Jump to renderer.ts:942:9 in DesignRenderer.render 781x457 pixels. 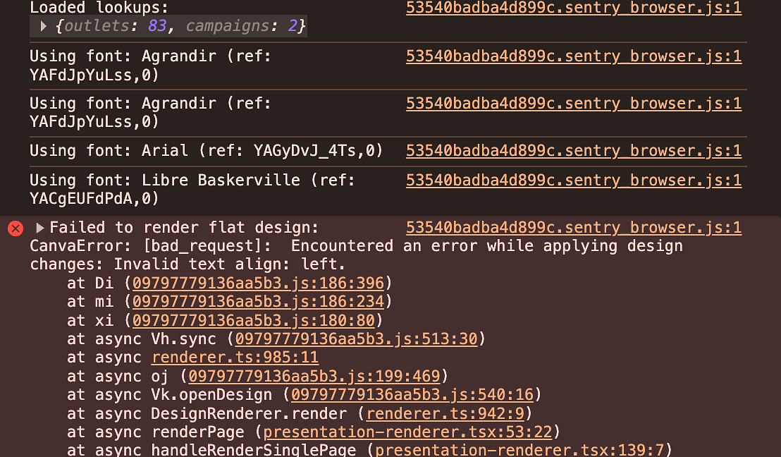click(445, 413)
